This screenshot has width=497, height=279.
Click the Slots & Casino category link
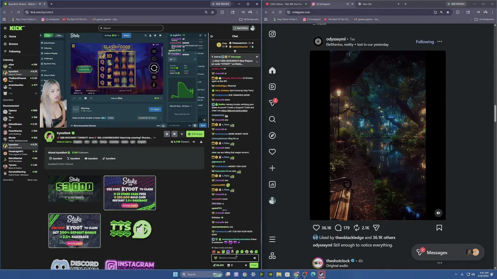point(64,142)
